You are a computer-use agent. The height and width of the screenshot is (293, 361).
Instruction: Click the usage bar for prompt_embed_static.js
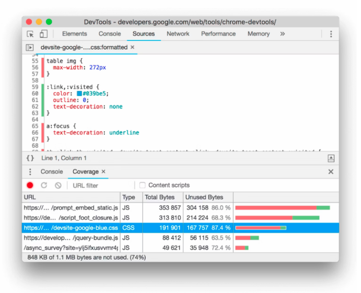tap(283, 208)
